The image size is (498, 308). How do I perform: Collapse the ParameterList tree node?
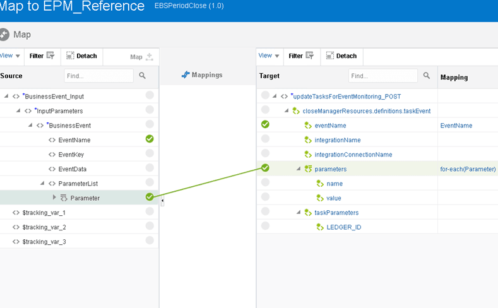pyautogui.click(x=42, y=183)
